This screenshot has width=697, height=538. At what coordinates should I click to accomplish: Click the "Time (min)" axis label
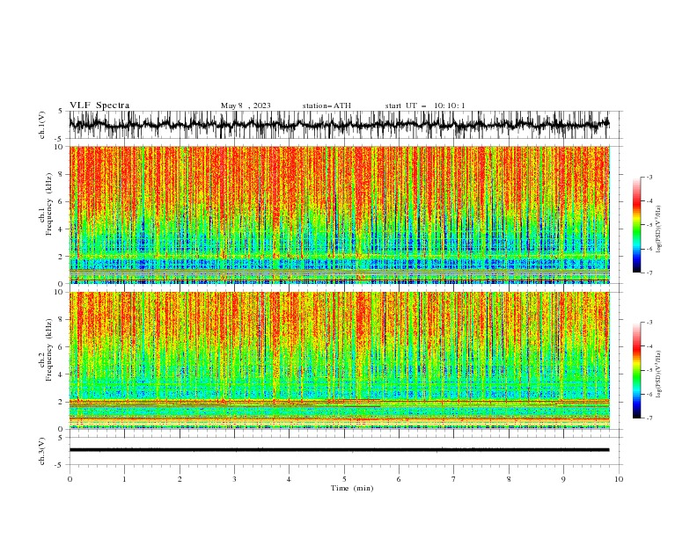coord(352,488)
